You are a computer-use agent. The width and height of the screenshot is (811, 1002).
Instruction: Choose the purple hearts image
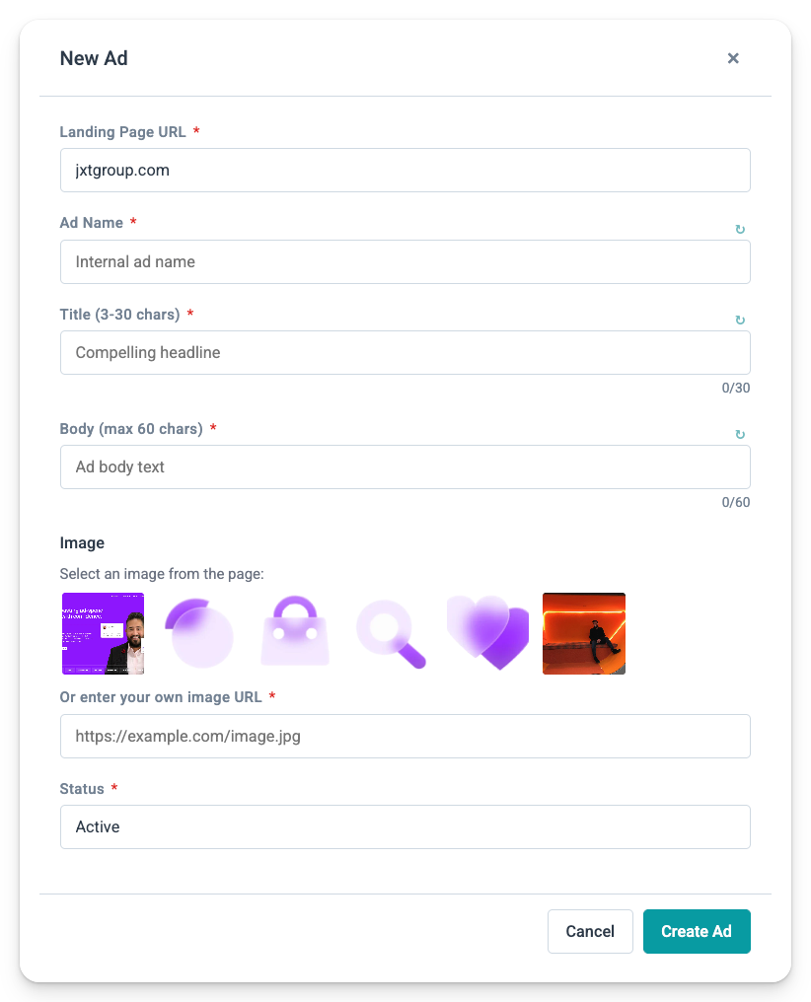[x=487, y=633]
